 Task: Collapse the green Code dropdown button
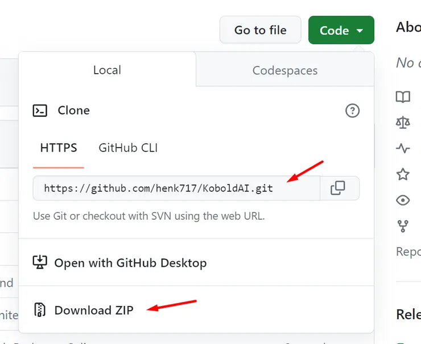pyautogui.click(x=341, y=30)
